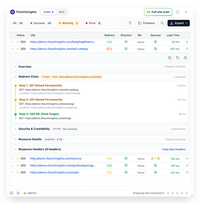Open the http returns URL link
Viewport: 200px width, 203px height.
(x=56, y=159)
